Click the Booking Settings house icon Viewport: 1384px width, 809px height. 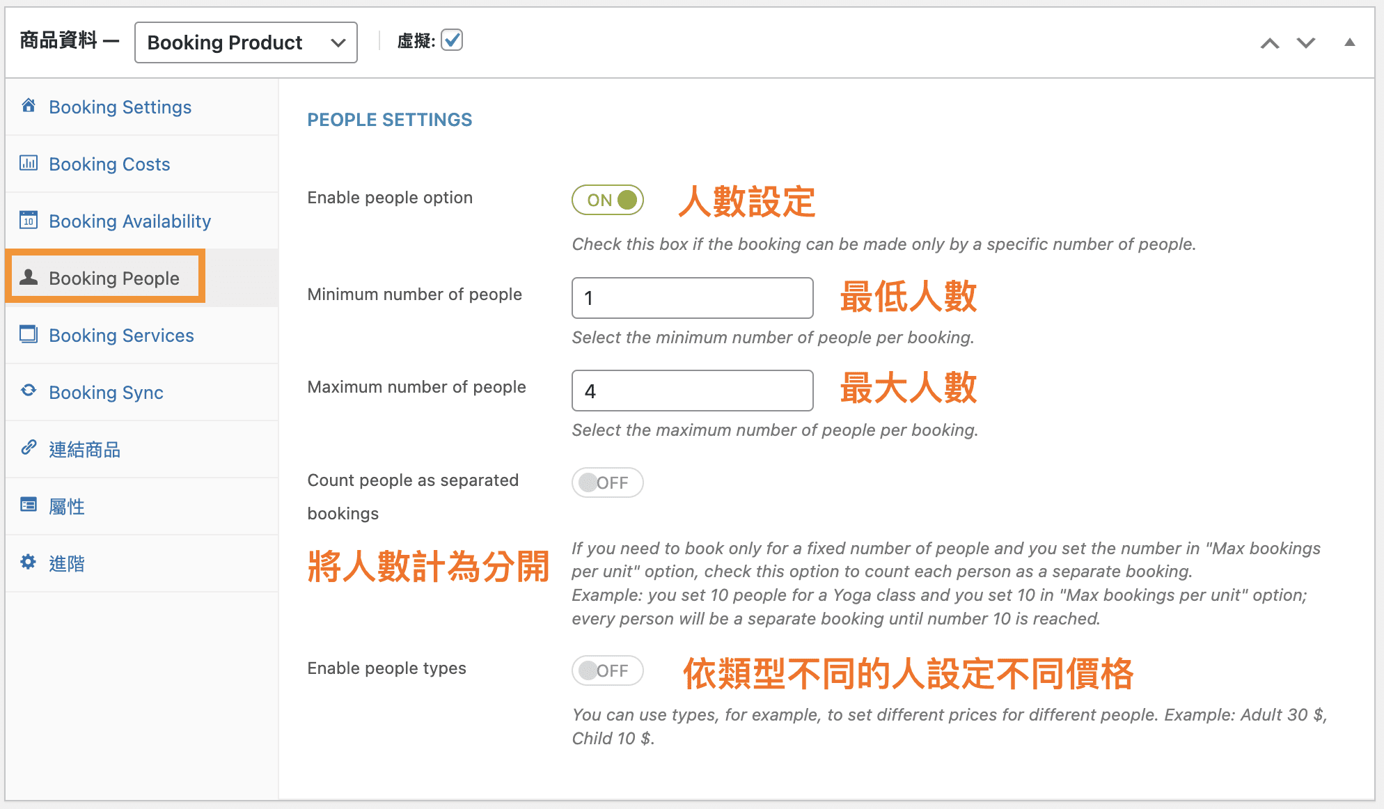click(29, 106)
